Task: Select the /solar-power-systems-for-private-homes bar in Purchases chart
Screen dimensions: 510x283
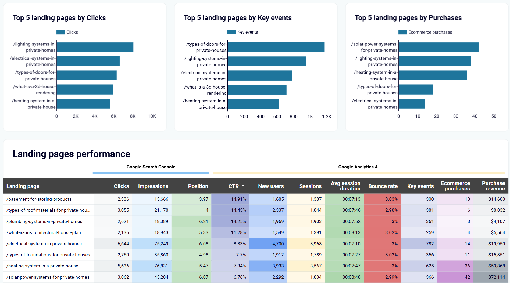Action: 438,47
